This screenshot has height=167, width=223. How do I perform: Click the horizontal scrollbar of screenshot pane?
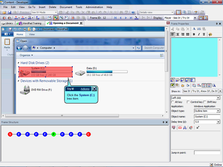(x=62, y=116)
